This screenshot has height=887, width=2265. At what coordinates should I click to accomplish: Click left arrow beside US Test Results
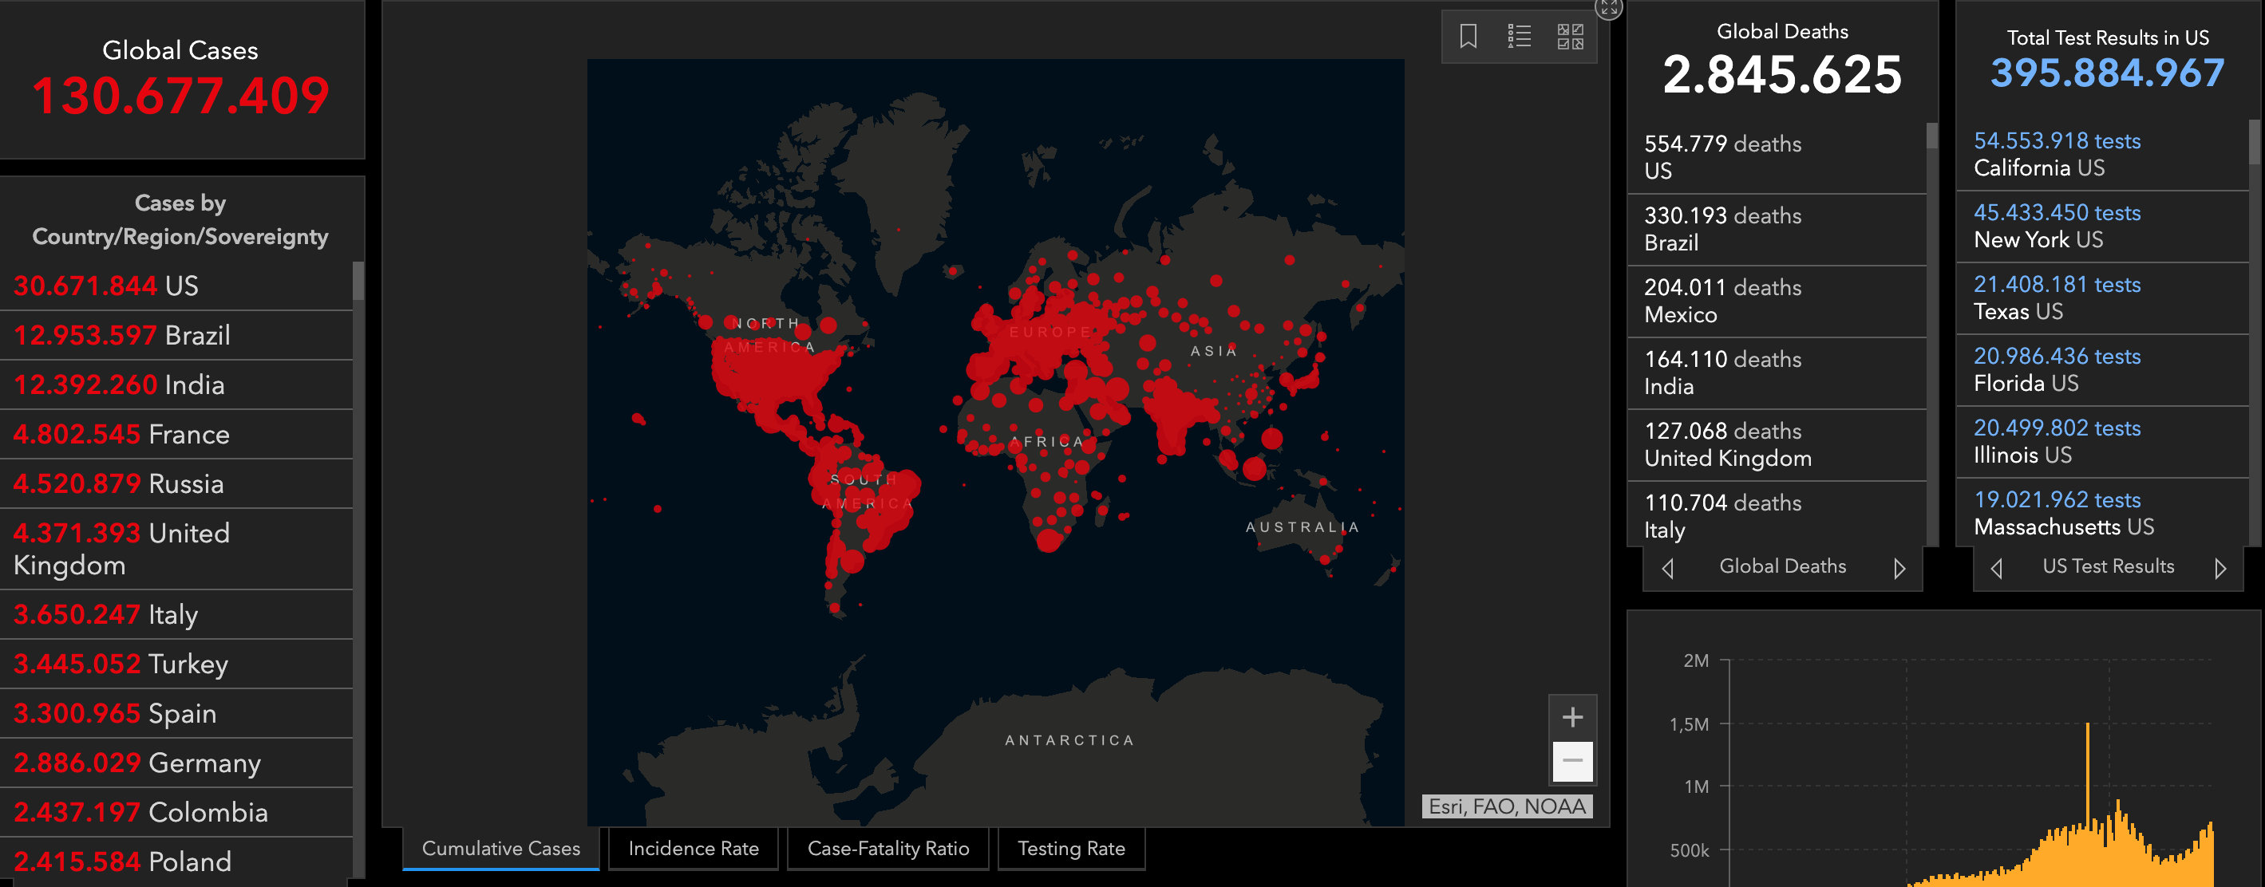(1996, 568)
